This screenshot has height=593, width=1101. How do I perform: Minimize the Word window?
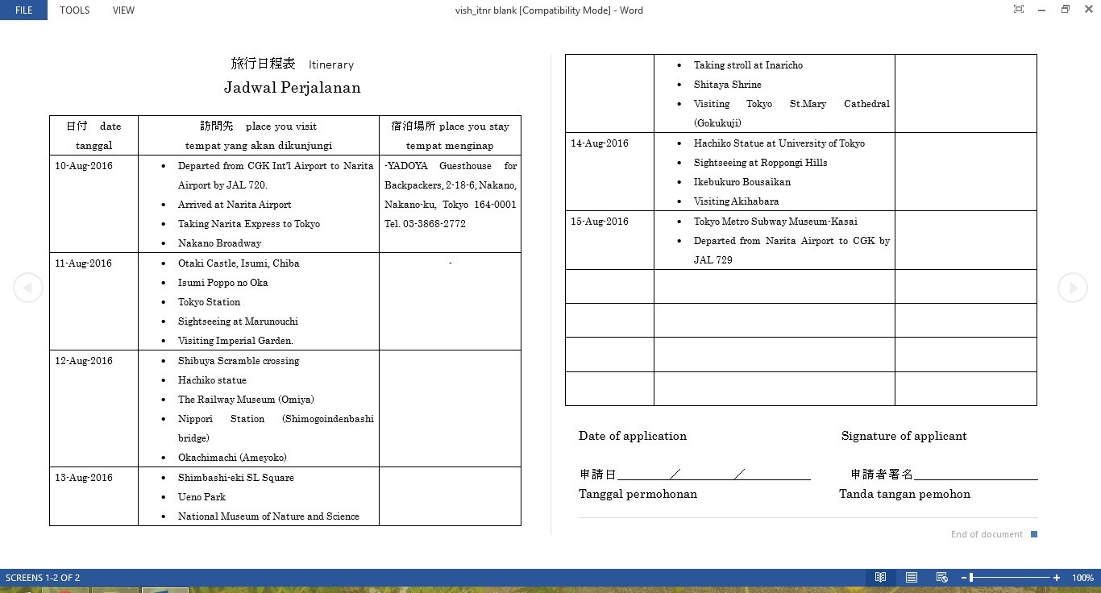click(x=1042, y=10)
